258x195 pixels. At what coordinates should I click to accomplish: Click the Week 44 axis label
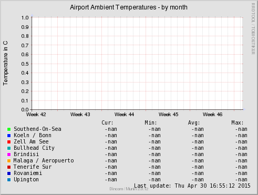(x=125, y=115)
